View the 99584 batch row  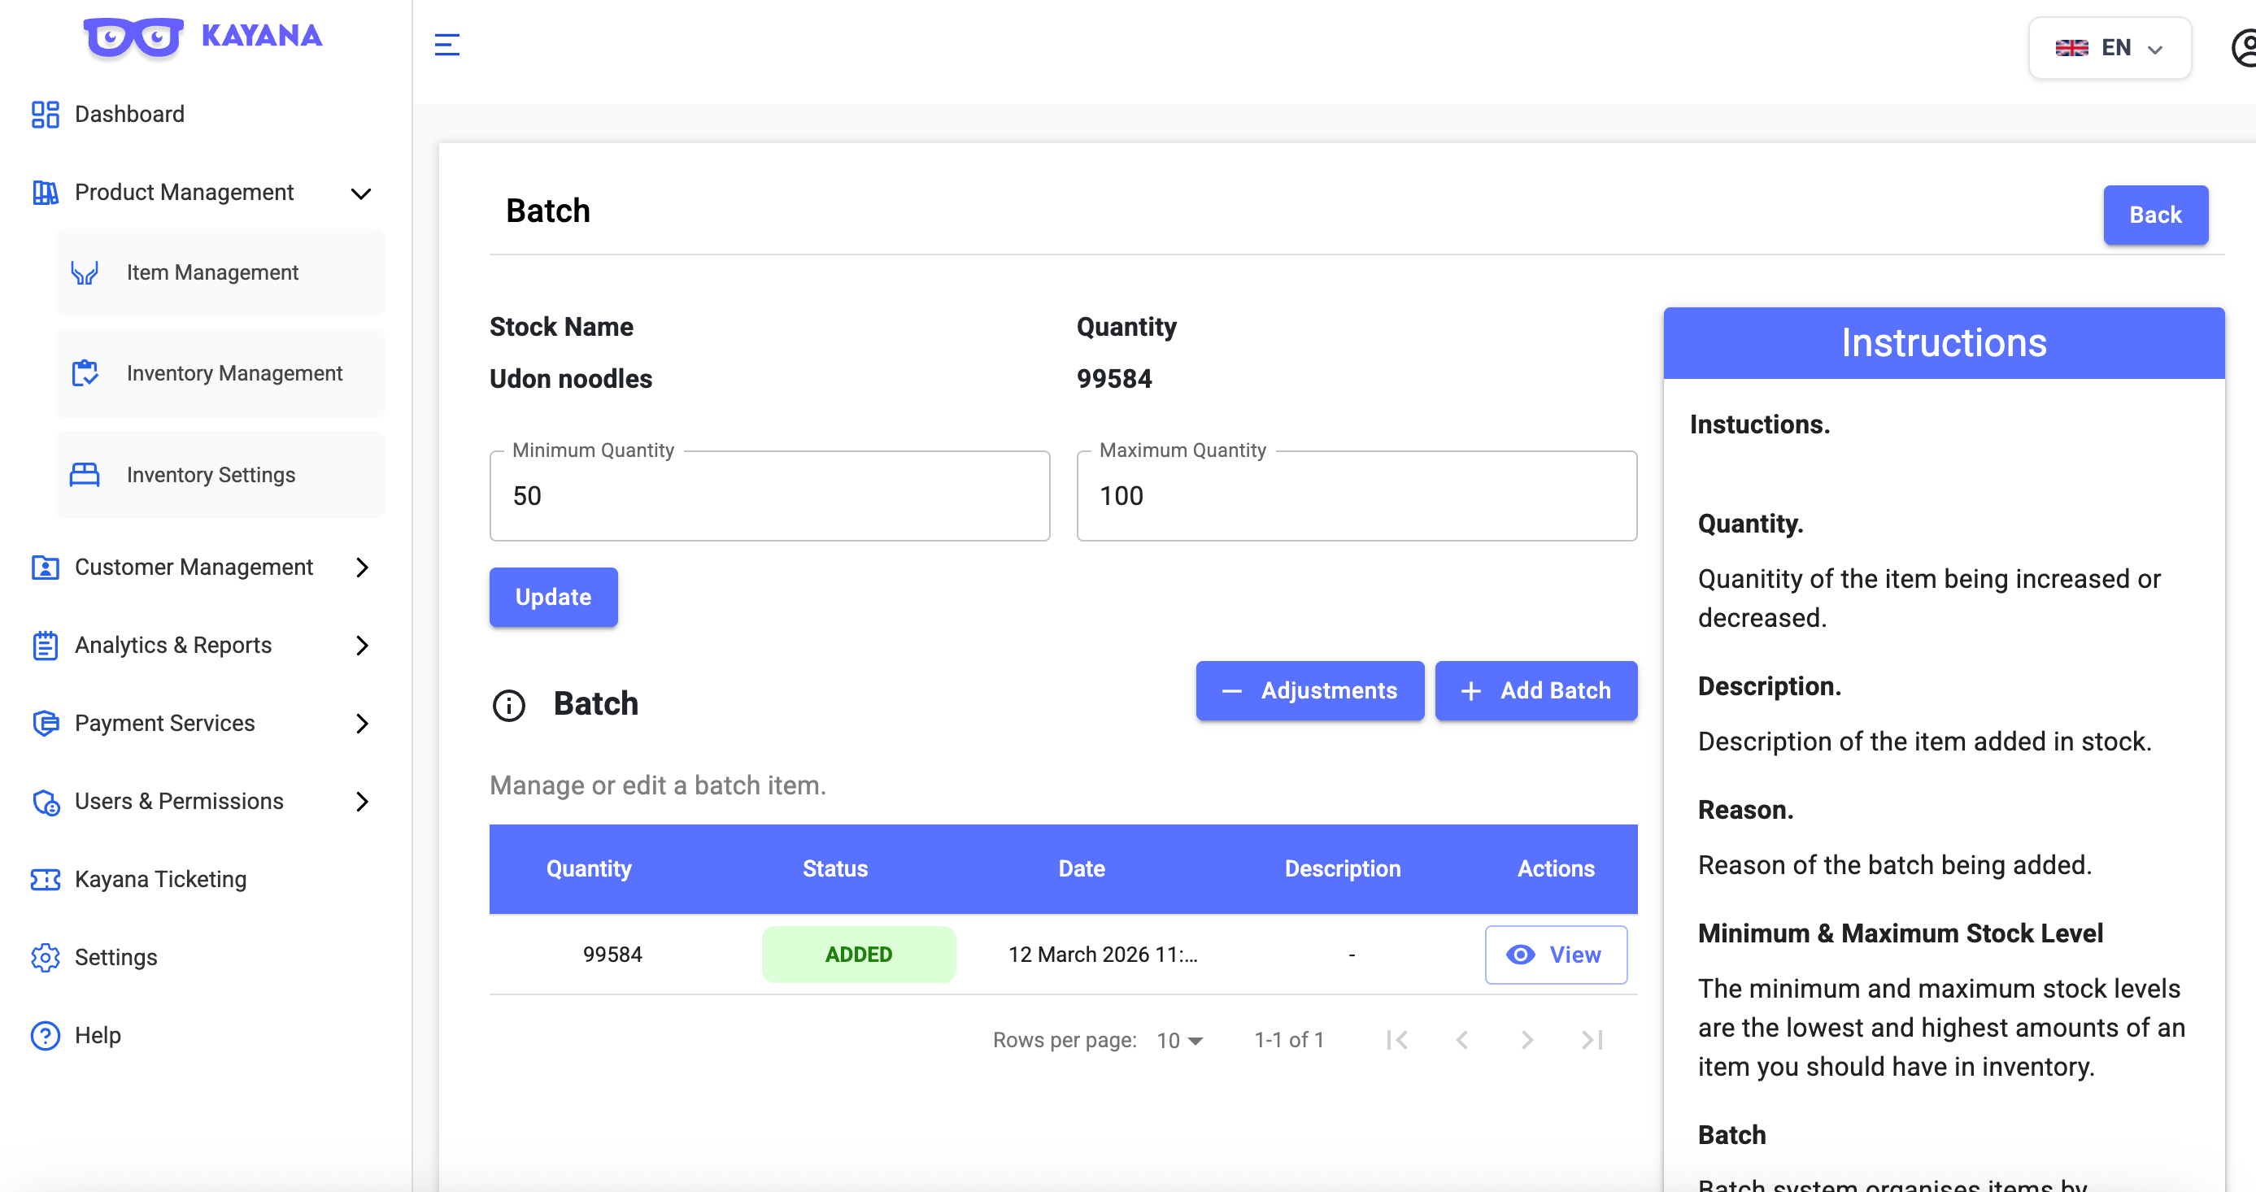click(1556, 955)
